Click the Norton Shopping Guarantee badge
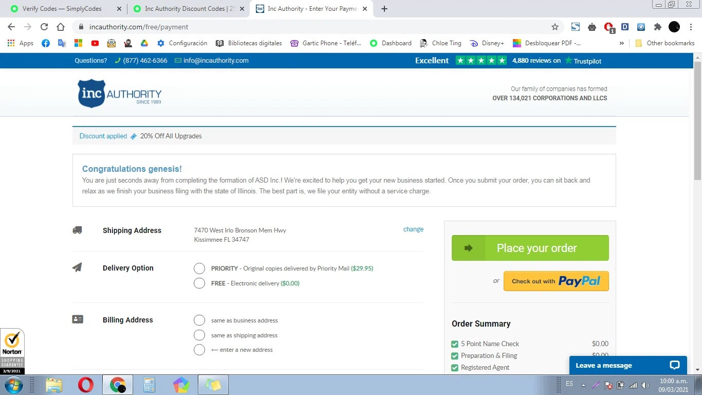The height and width of the screenshot is (395, 702). coord(12,351)
